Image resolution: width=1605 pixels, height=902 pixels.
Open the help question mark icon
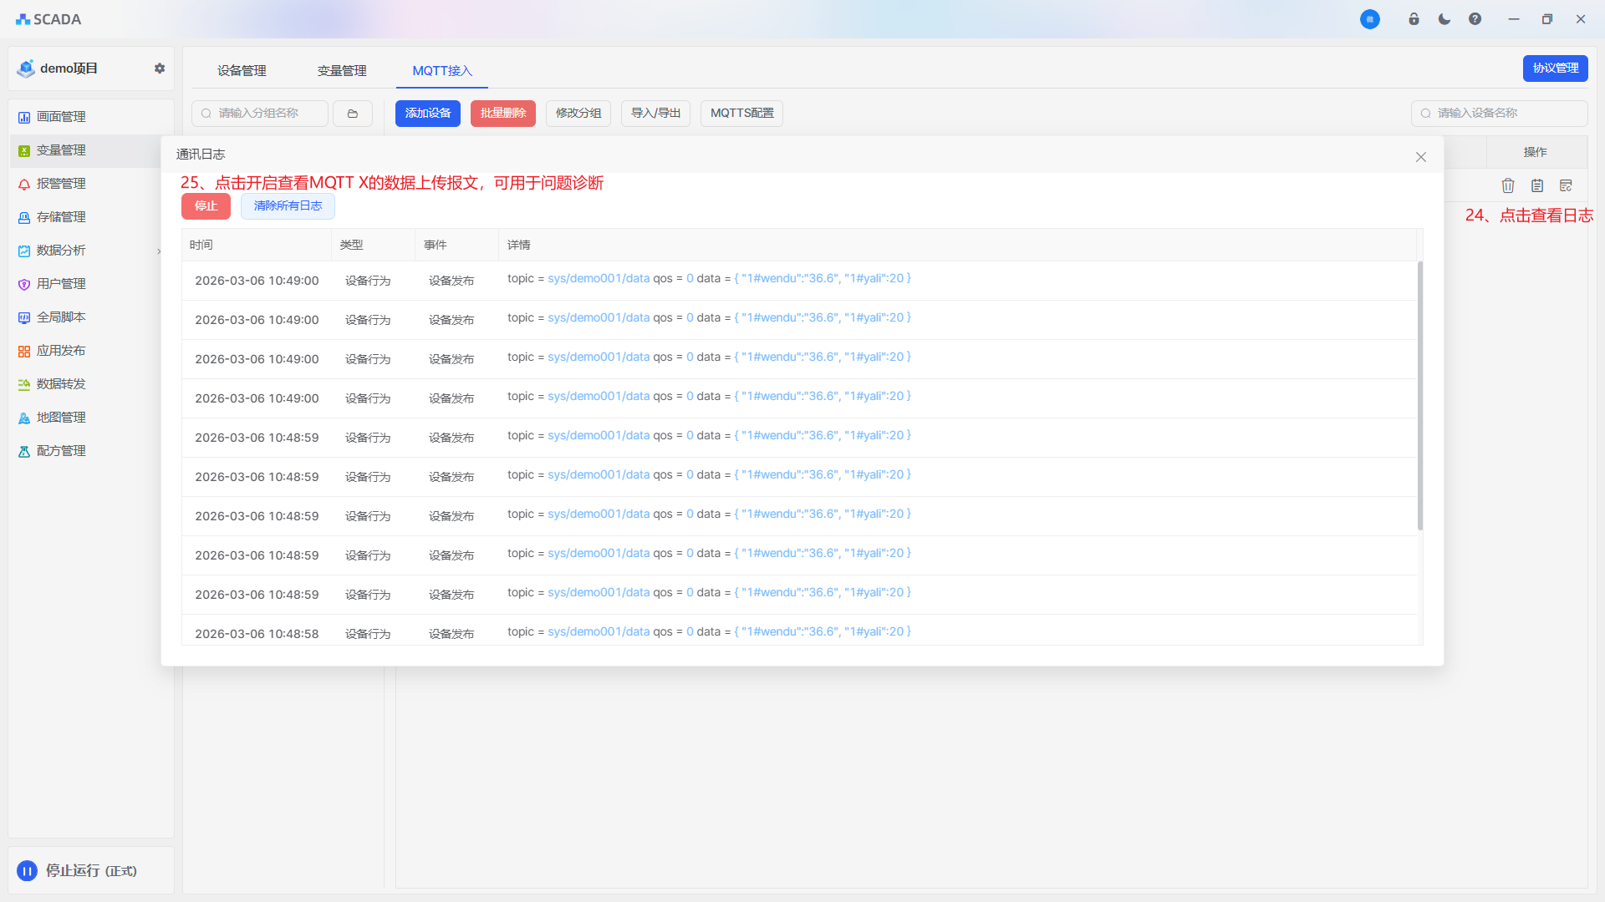[1475, 19]
